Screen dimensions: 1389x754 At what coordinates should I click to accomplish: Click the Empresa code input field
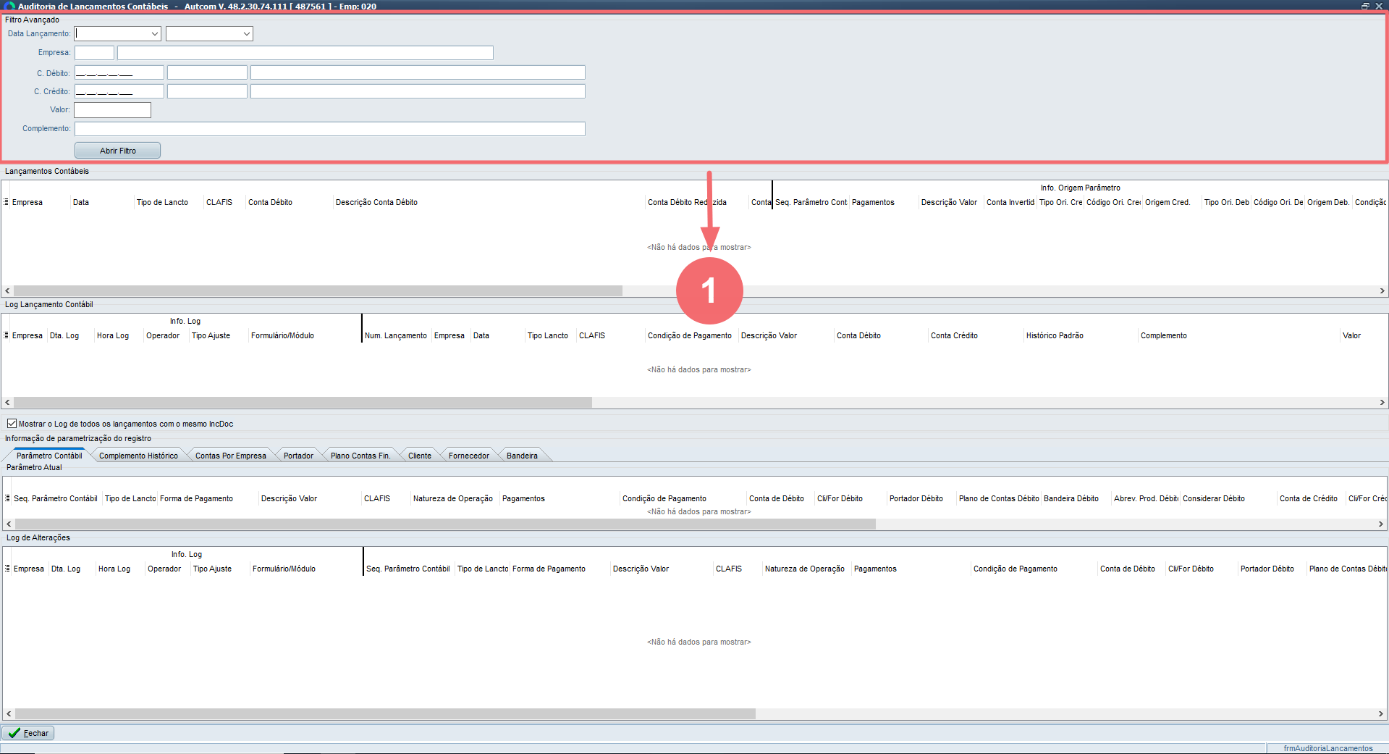click(94, 53)
